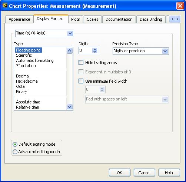Confirm changes with the OK button
Screen dimensions: 186x182
click(x=120, y=173)
